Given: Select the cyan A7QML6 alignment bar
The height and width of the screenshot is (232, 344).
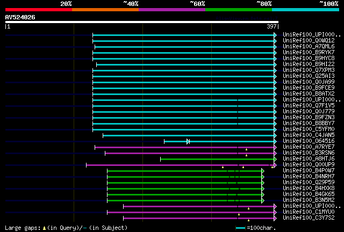Looking at the screenshot, I should 184,47.
